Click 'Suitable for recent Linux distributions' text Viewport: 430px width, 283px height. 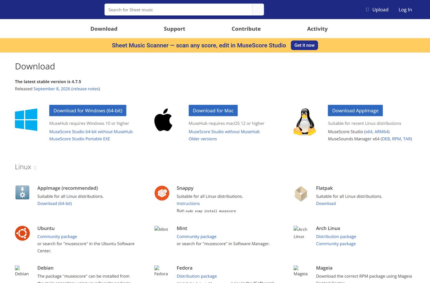pyautogui.click(x=364, y=123)
